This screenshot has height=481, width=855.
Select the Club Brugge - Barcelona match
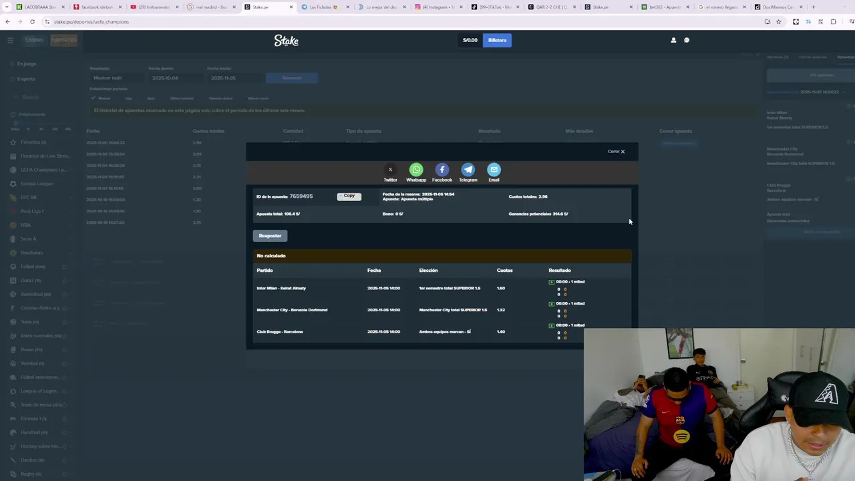coord(280,331)
